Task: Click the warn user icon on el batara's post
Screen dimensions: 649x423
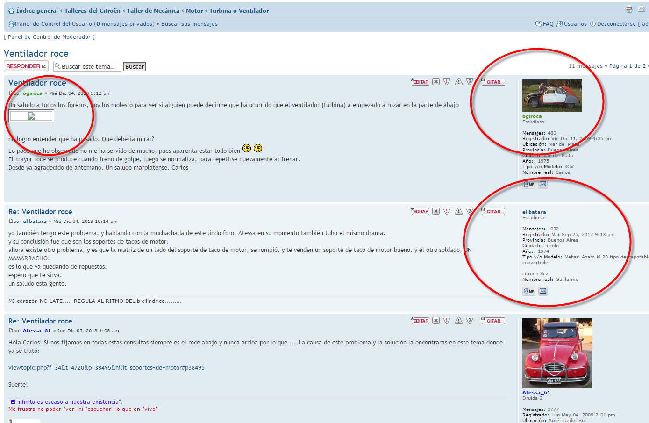Action: 459,211
